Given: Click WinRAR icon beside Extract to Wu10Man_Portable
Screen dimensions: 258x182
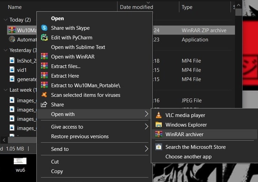Looking at the screenshot, I should [x=44, y=85].
